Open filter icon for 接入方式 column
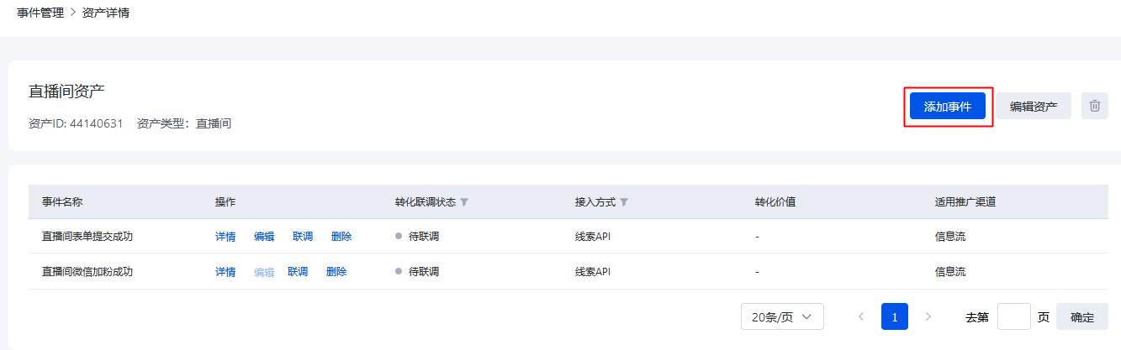The image size is (1121, 350). [624, 202]
